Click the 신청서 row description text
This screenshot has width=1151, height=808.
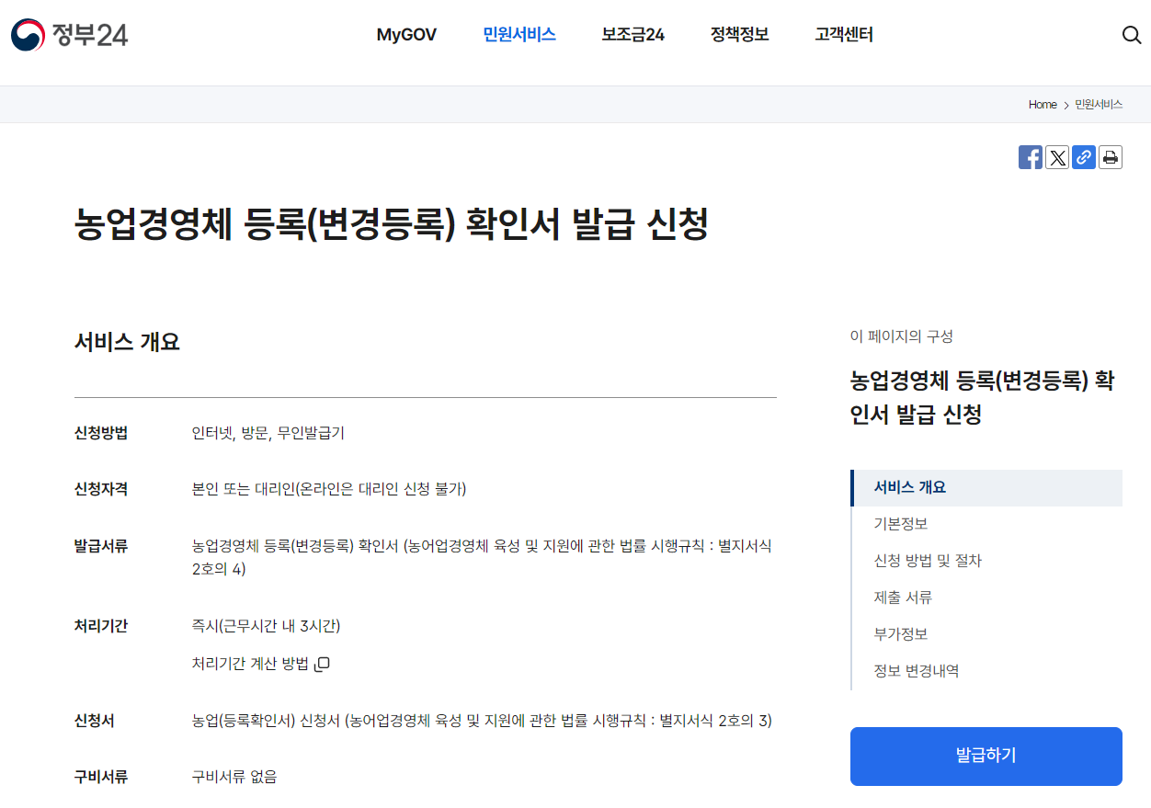coord(482,721)
